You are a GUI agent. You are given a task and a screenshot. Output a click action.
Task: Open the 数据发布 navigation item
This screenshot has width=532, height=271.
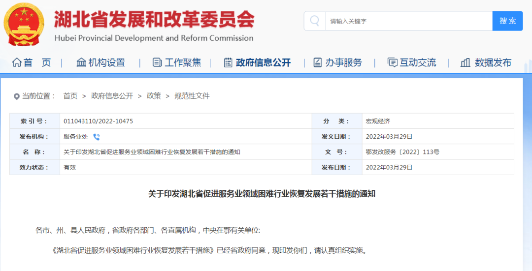493,62
